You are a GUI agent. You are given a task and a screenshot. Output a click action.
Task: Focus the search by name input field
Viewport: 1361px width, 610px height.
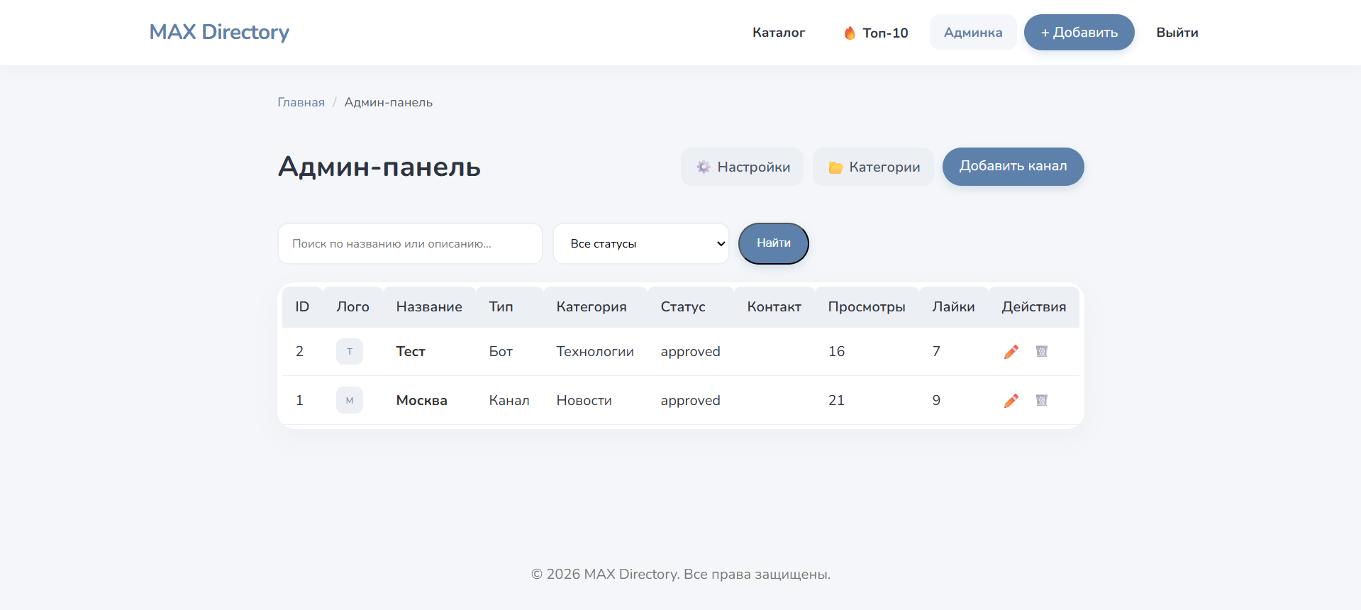point(410,244)
